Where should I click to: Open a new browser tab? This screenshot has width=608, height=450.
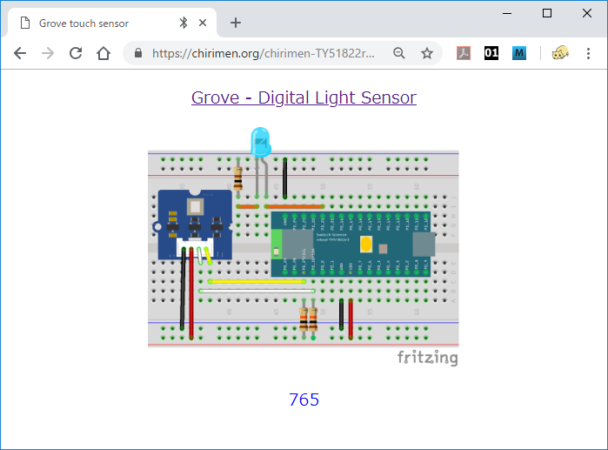click(235, 23)
